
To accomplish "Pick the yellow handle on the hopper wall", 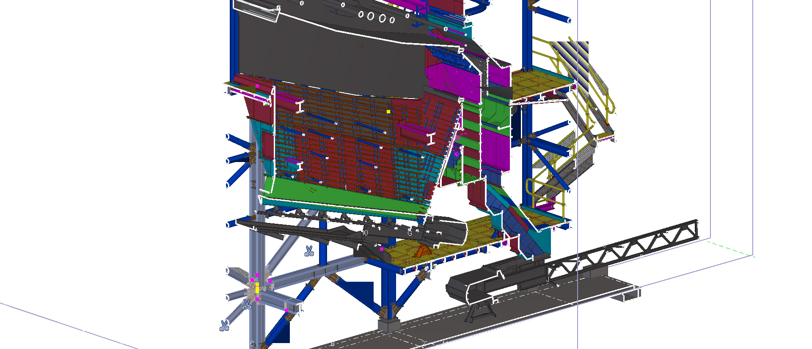I will (388, 112).
